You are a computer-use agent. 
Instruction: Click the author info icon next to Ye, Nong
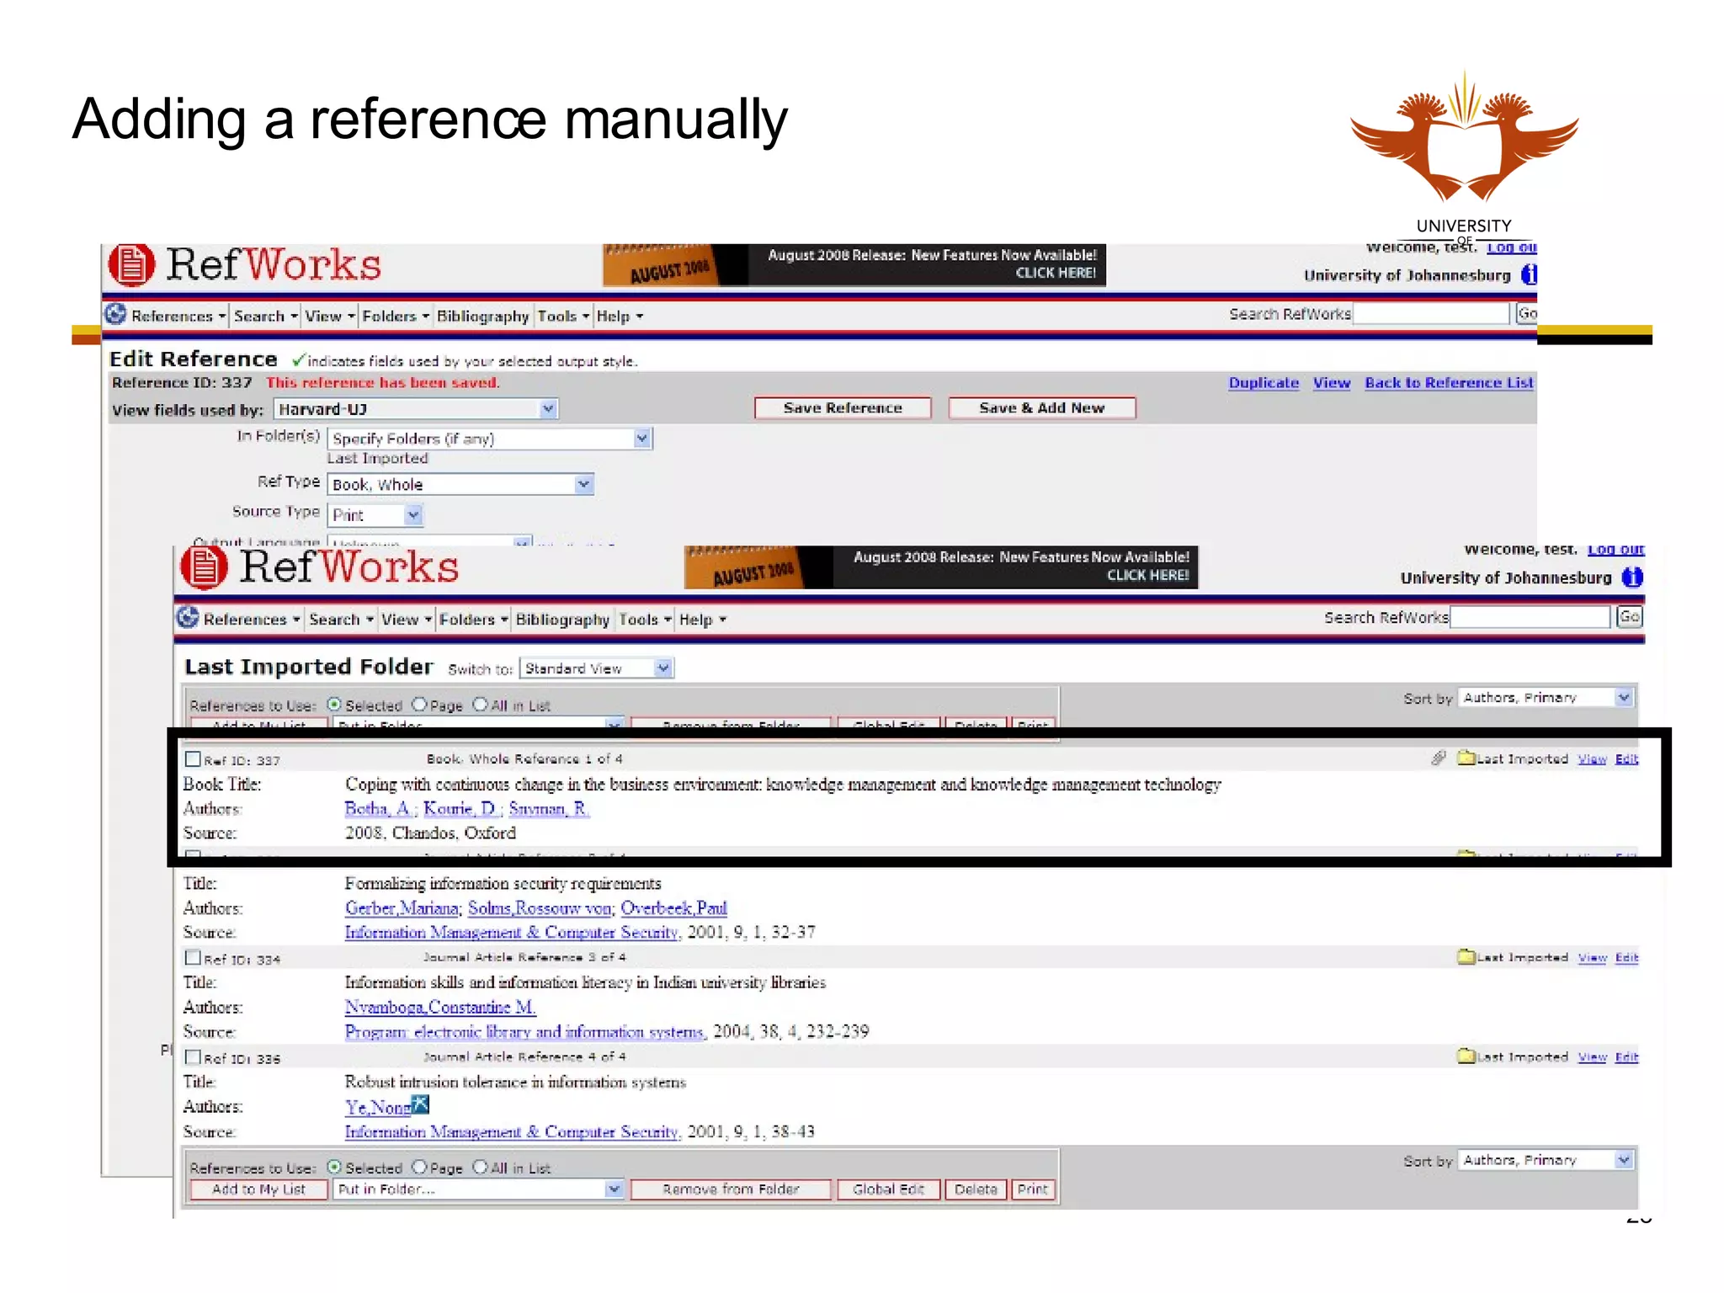[x=420, y=1104]
